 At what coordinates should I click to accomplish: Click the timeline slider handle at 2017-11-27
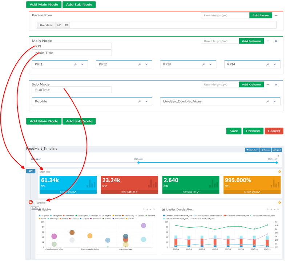(x=277, y=162)
